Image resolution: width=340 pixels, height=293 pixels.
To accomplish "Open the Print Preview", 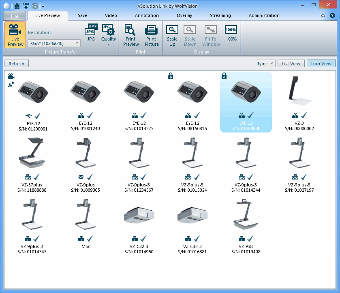I will point(131,35).
